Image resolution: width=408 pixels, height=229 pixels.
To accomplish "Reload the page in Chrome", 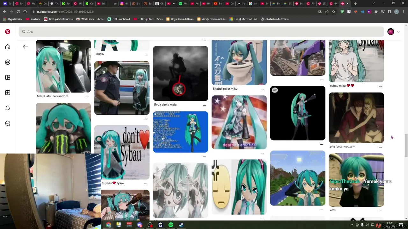I will [x=18, y=11].
